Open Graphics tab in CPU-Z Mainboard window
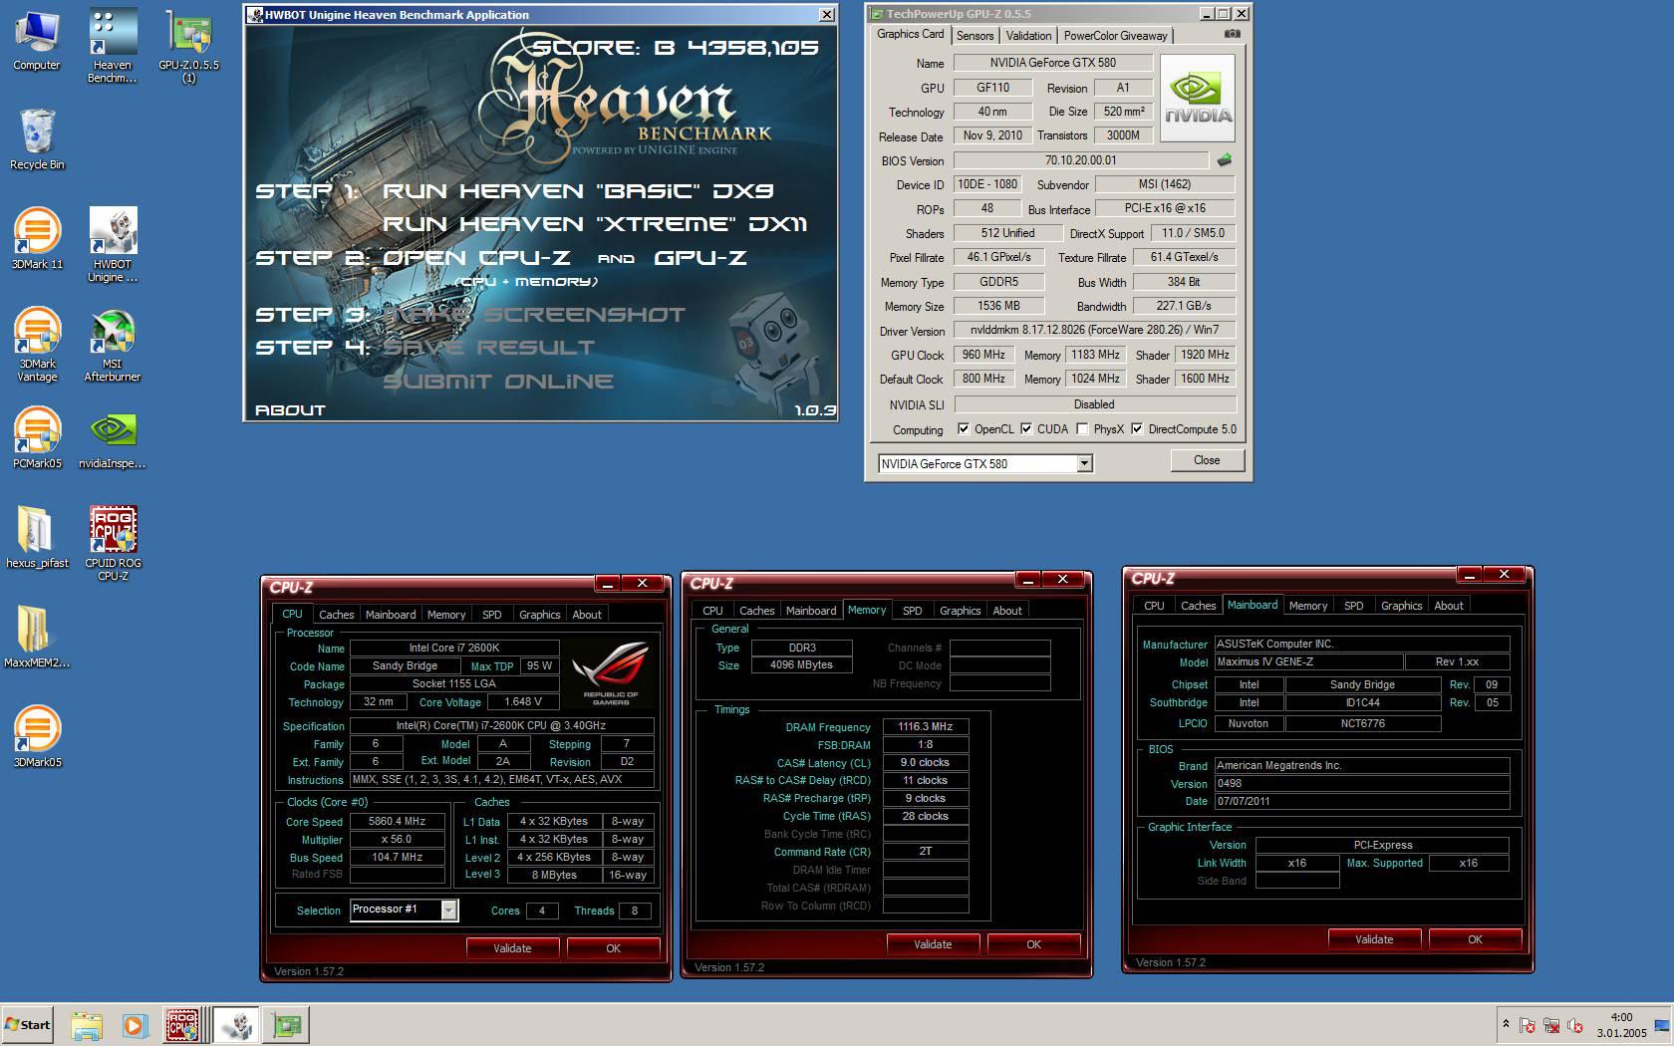 point(1401,606)
